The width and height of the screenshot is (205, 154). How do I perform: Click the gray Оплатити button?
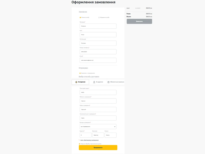[x=139, y=21]
